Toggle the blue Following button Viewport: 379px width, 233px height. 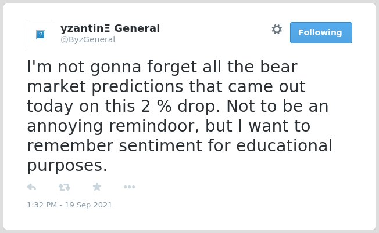[x=321, y=33]
